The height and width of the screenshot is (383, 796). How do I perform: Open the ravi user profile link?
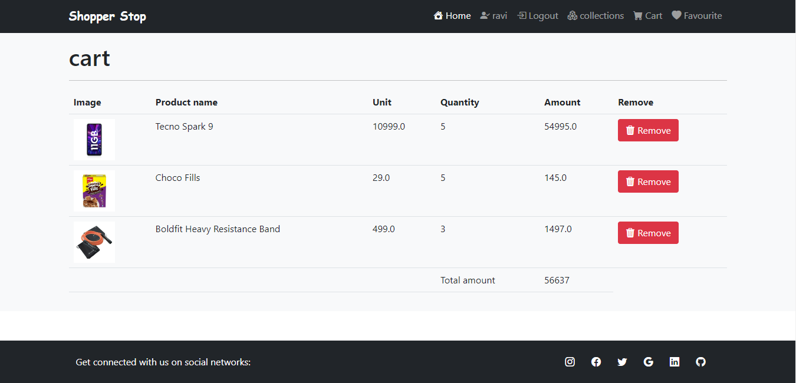pos(494,16)
